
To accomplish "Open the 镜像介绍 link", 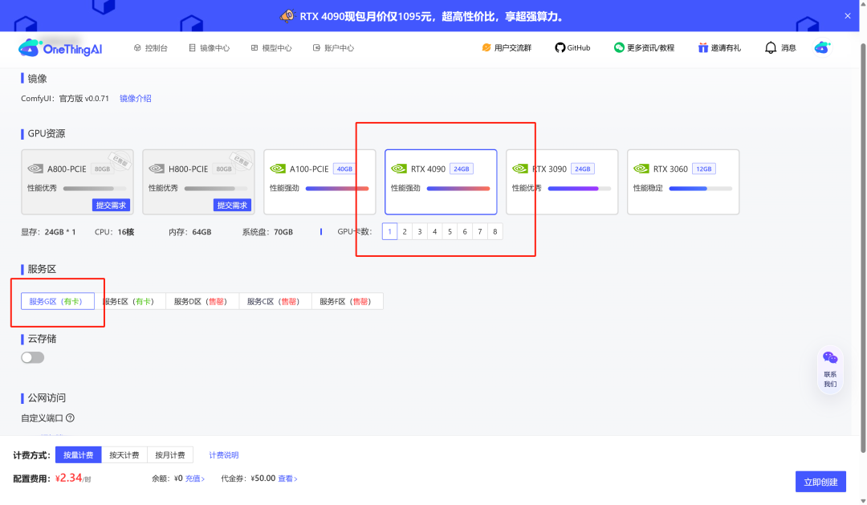I will pyautogui.click(x=136, y=99).
